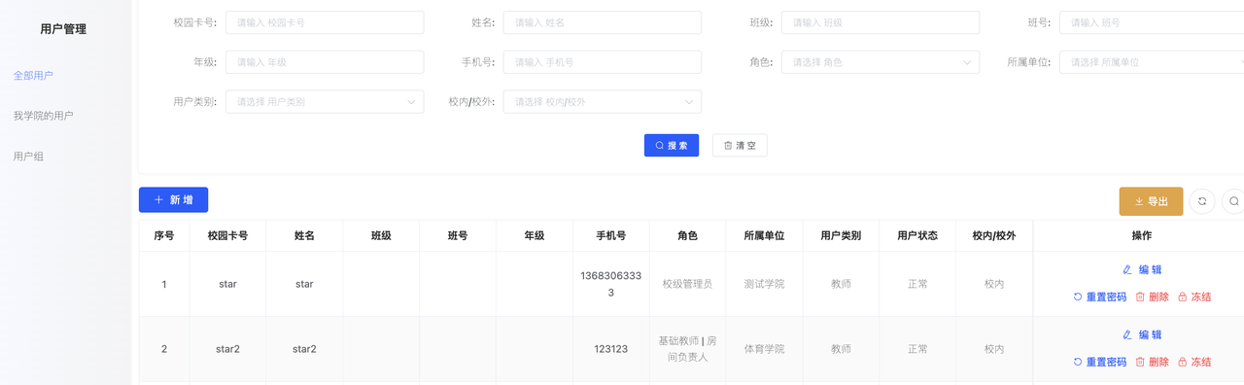Open the 角色 role dropdown

point(881,62)
